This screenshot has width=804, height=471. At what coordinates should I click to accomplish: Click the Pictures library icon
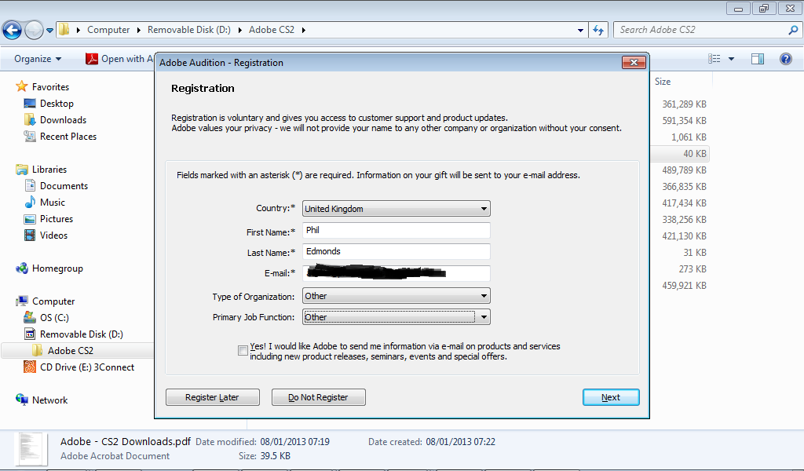(31, 219)
